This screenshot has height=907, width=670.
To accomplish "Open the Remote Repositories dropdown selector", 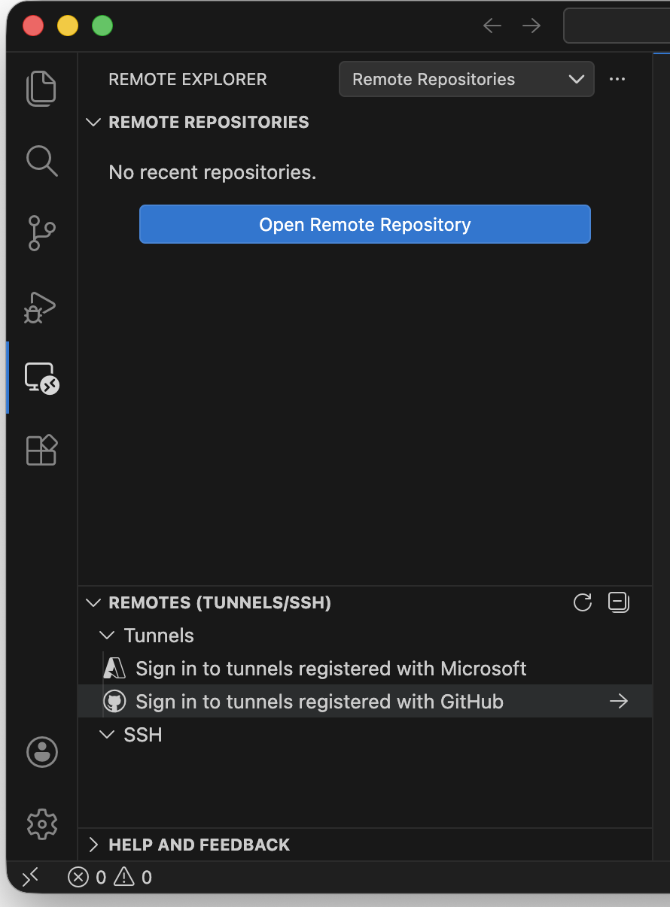I will (x=467, y=79).
